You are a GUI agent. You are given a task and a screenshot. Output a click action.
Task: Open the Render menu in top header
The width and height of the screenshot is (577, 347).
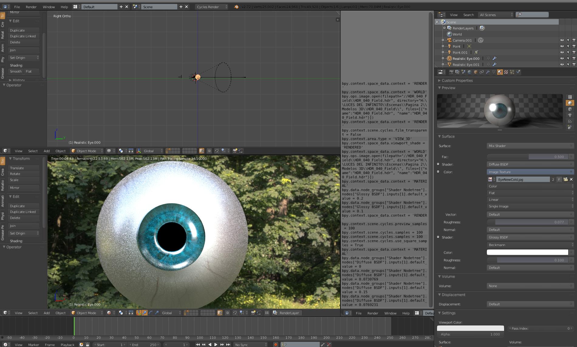point(31,7)
